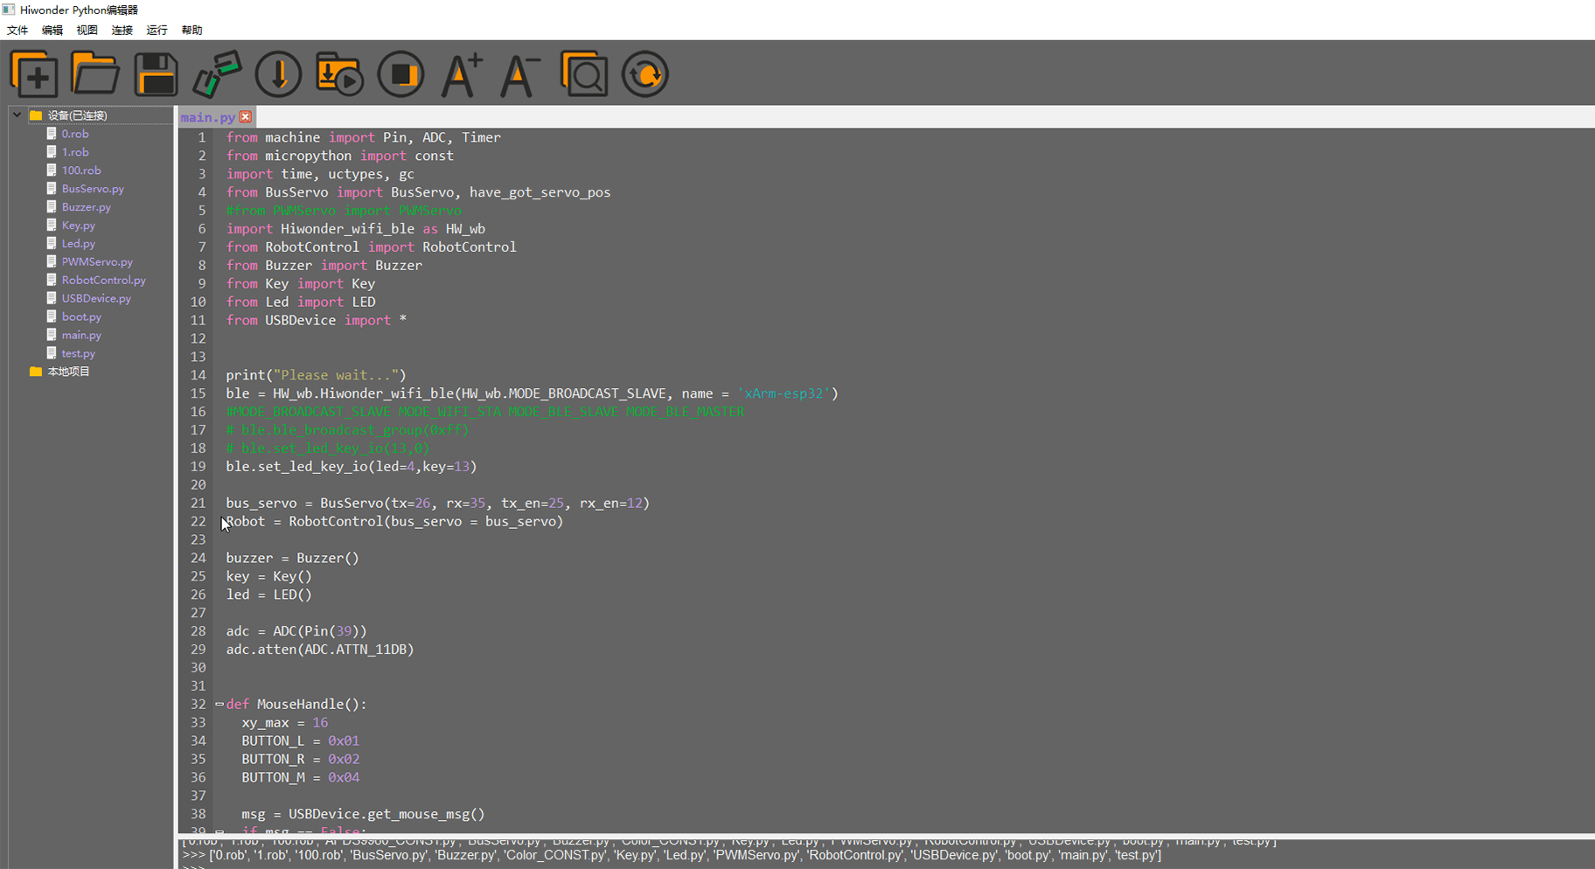Click on adc.atten(ADC.ATTN_11DB) line
The width and height of the screenshot is (1595, 869).
click(320, 650)
